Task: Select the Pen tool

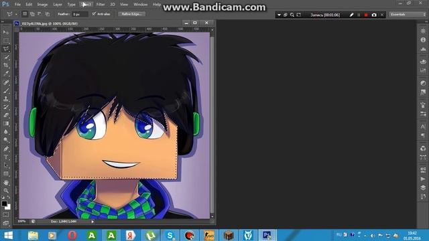Action: pyautogui.click(x=6, y=149)
